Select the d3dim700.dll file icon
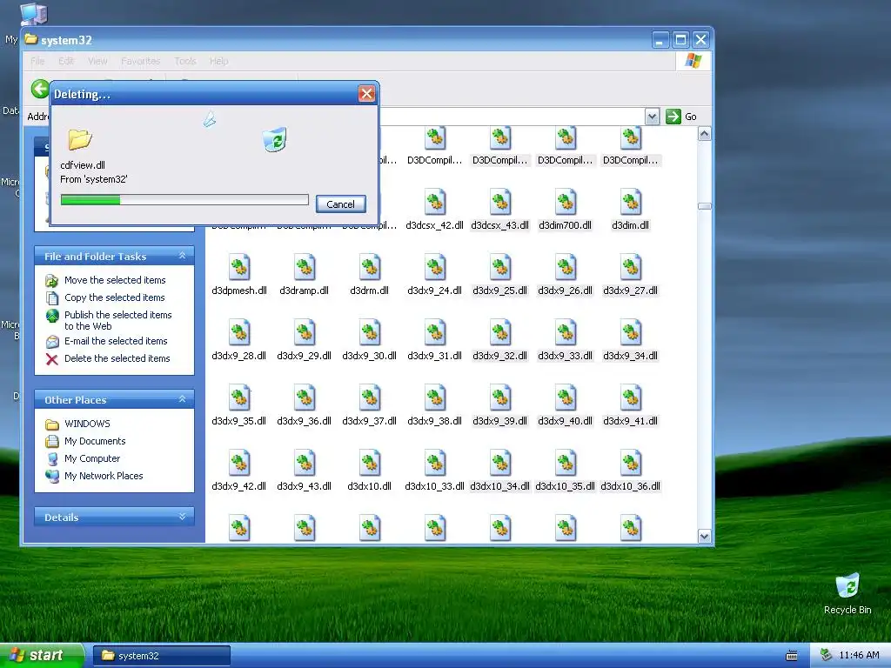This screenshot has height=668, width=891. pyautogui.click(x=566, y=202)
